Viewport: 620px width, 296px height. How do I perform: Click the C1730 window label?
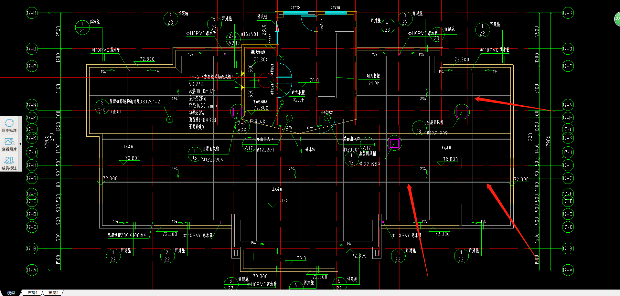(x=295, y=7)
